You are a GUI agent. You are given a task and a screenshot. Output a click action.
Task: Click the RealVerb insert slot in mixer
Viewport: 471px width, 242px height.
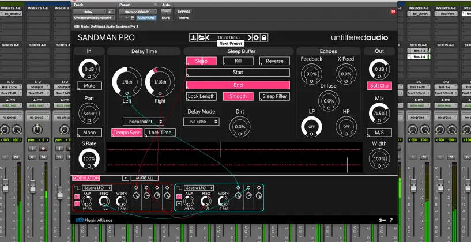pyautogui.click(x=446, y=14)
